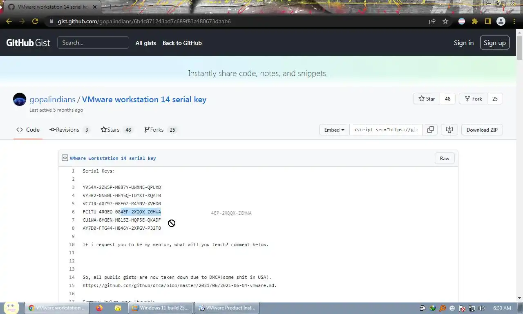
Task: Click the scrollbar down arrow
Action: 520,298
